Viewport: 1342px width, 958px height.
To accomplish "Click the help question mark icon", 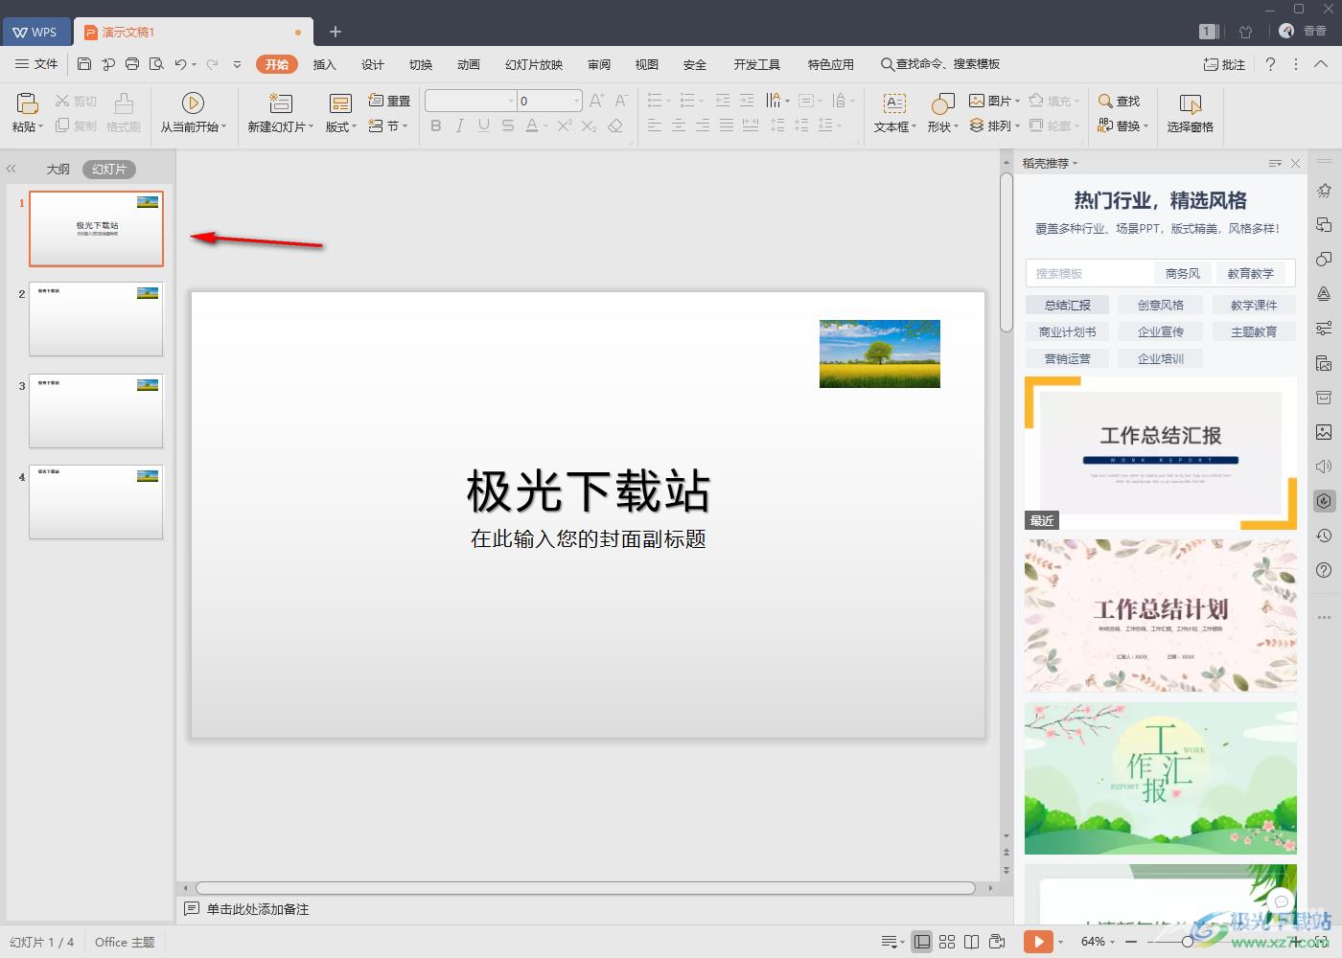I will point(1270,64).
